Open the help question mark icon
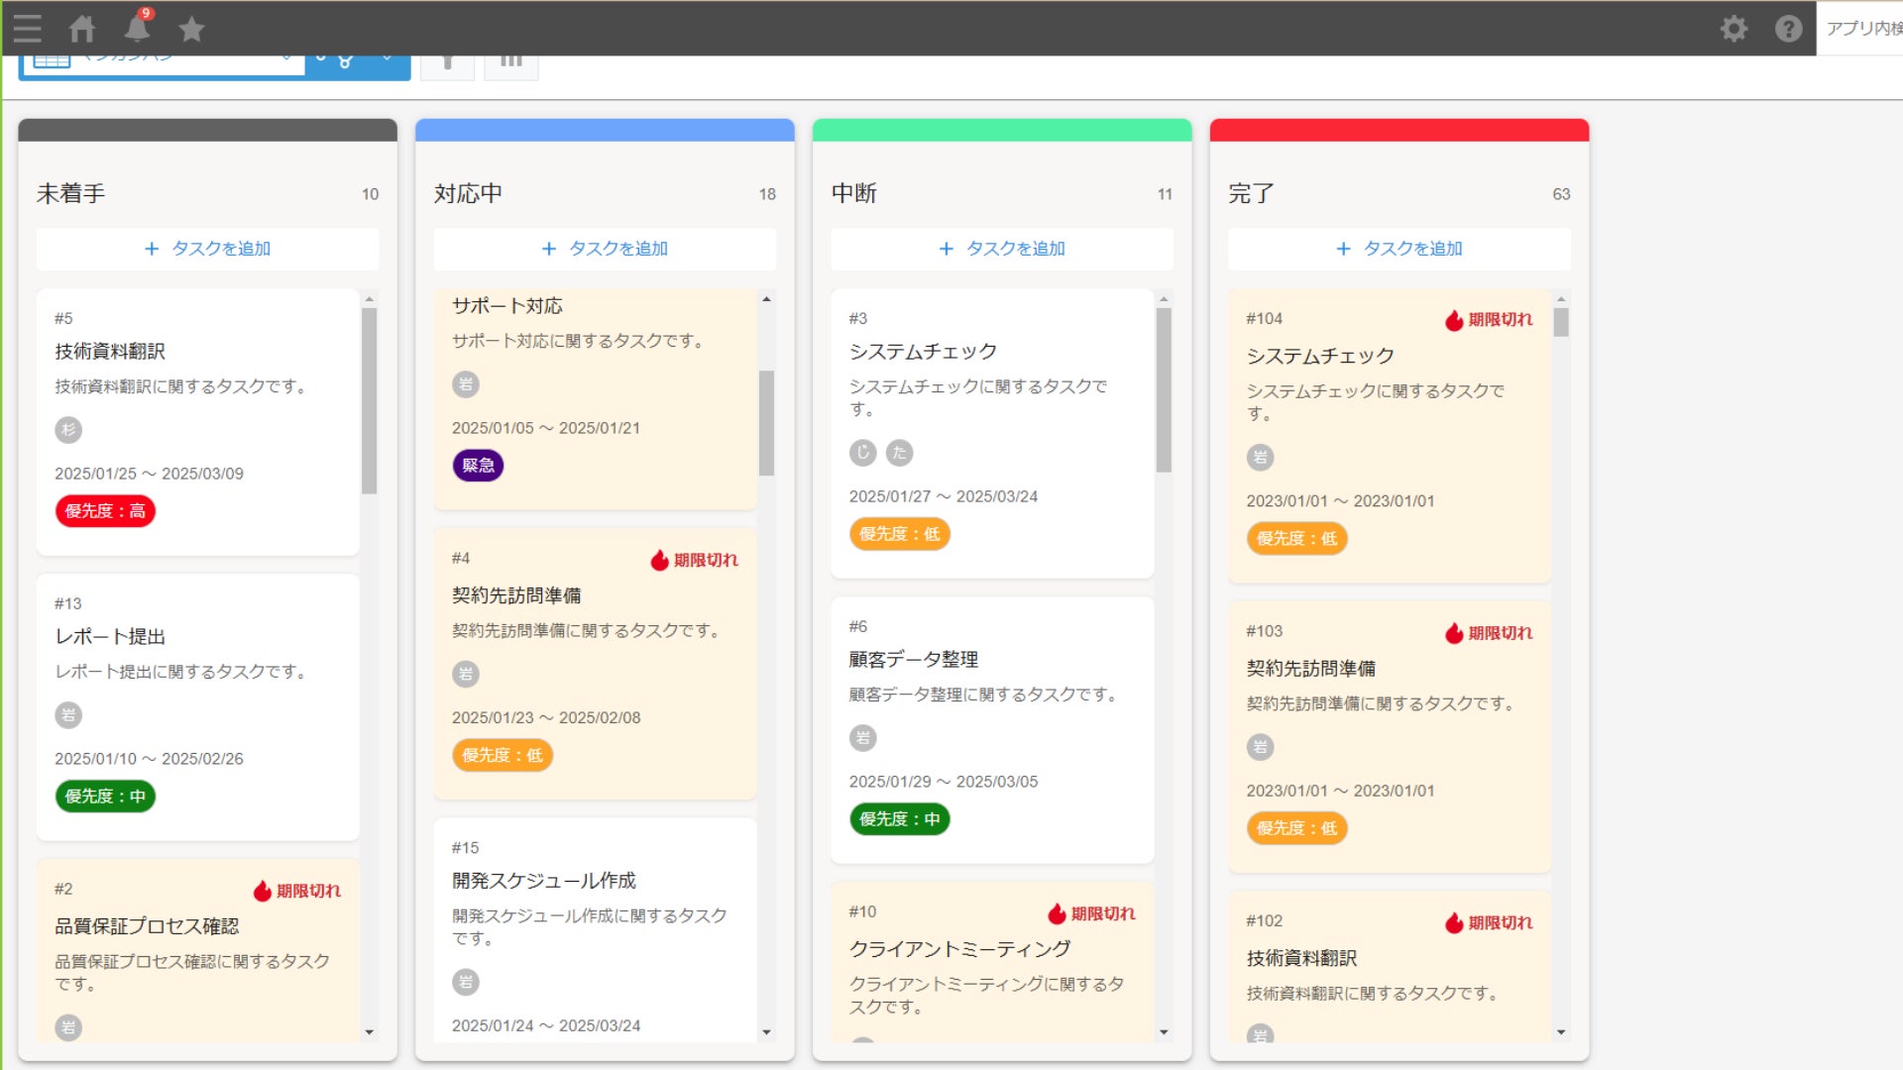Image resolution: width=1903 pixels, height=1070 pixels. (x=1788, y=28)
